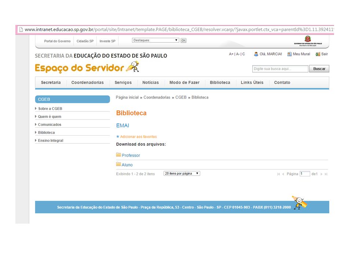Viewport: 352px width, 264px height.
Task: Click the pencil mascot beside Espaço do Servidor
Action: point(133,66)
